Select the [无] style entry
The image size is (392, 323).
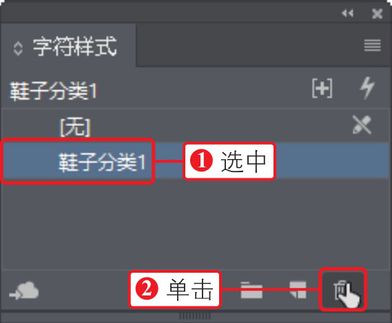(196, 126)
